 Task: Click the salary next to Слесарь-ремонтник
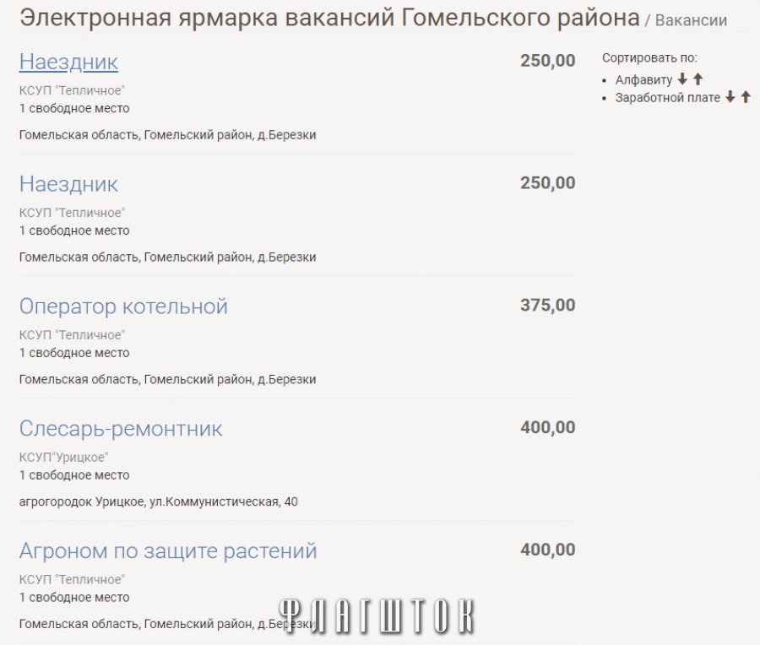coord(547,427)
